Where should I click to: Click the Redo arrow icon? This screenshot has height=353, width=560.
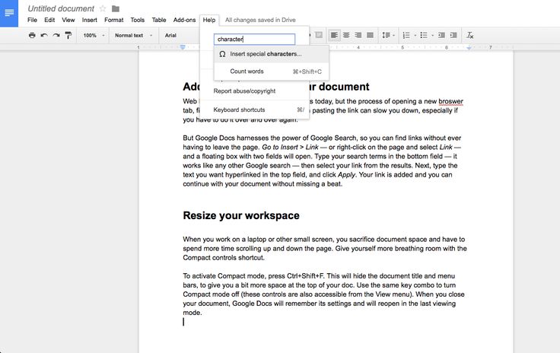56,35
